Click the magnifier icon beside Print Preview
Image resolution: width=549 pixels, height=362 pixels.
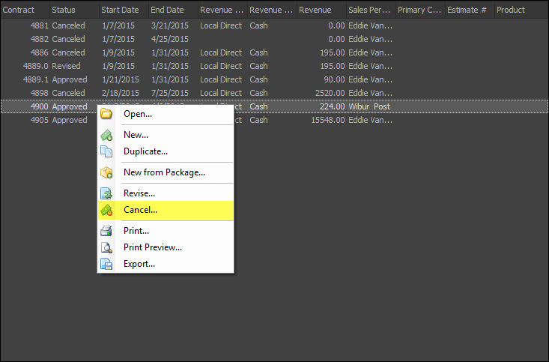[106, 247]
